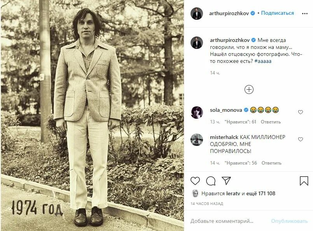This screenshot has width=313, height=231.
Task: Open the 1974 photo of the man
Action: tap(92, 115)
